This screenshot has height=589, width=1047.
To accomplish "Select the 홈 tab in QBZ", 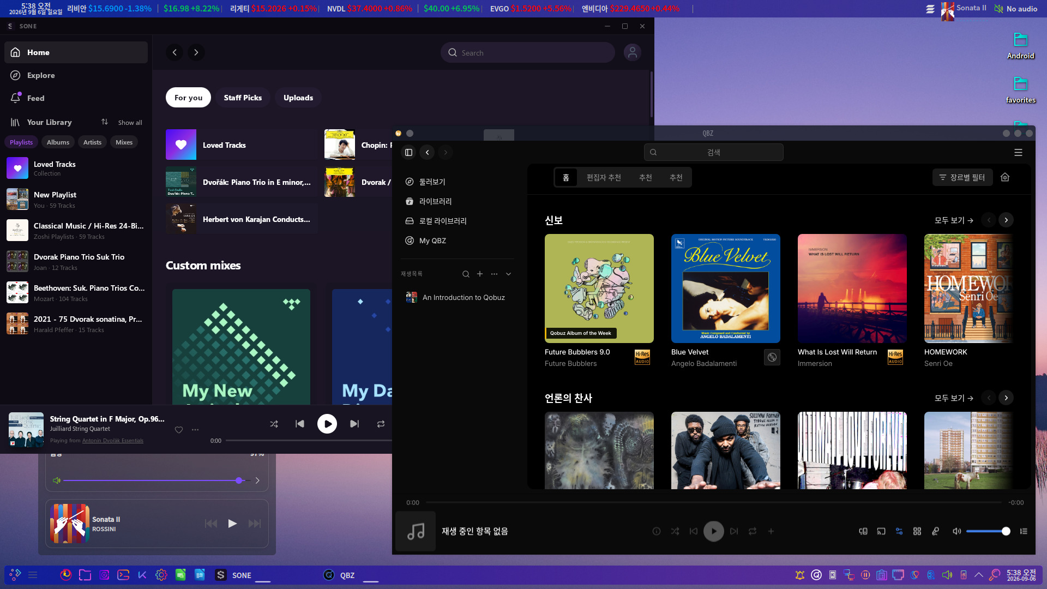I will click(566, 177).
